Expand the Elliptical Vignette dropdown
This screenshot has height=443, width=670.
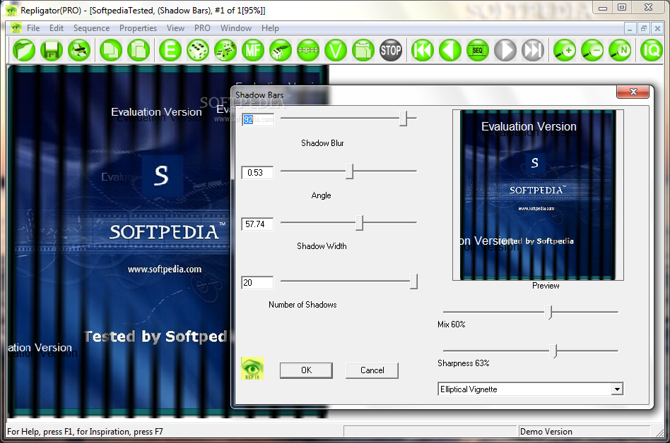click(x=616, y=389)
